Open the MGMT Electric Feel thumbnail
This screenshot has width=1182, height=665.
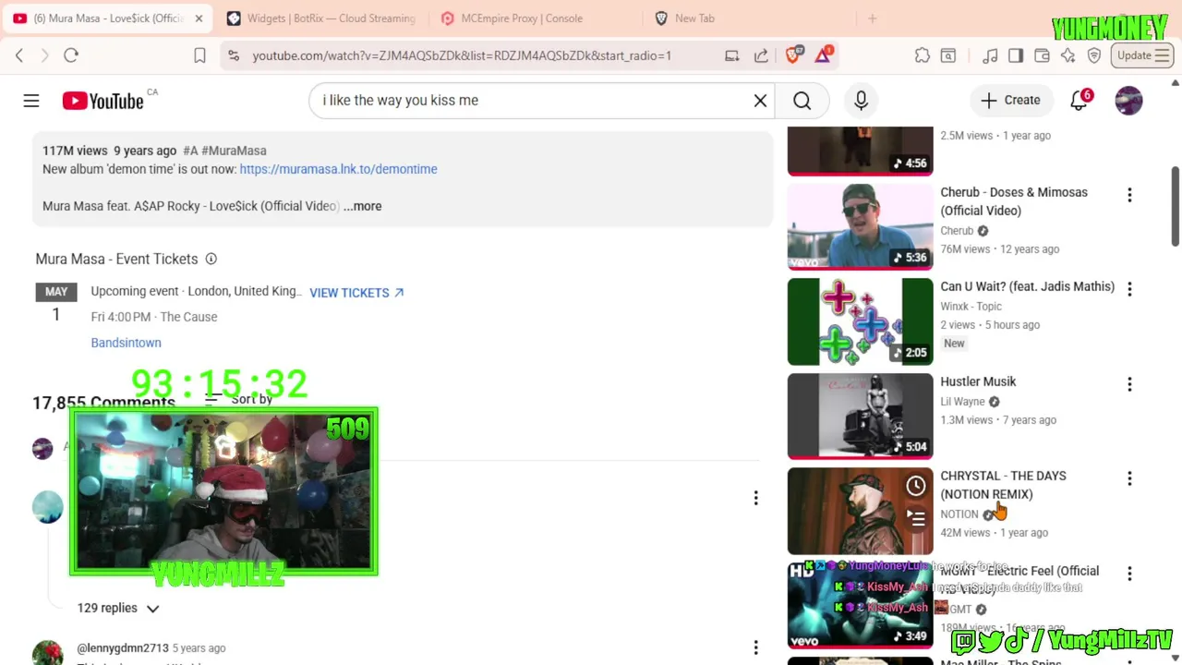[860, 605]
